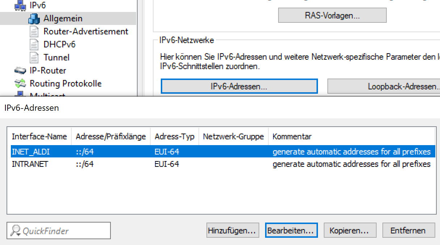Open the RAS-Vorlagen dialog
This screenshot has width=440, height=245.
[332, 15]
